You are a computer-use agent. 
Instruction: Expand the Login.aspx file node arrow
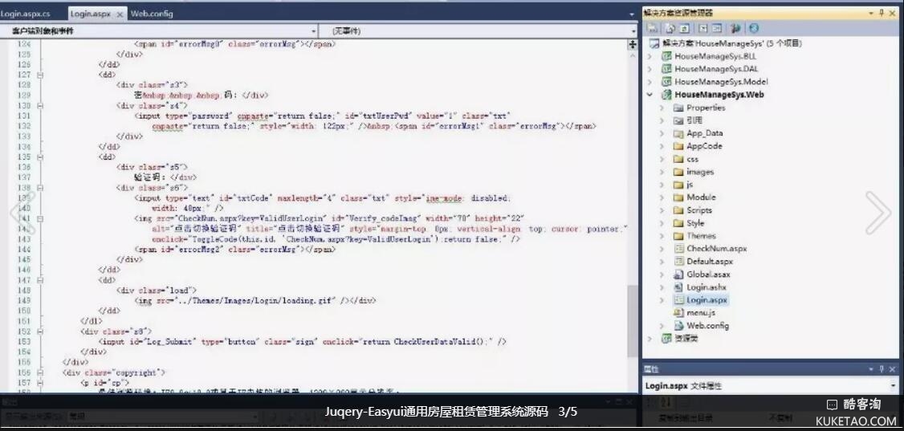point(662,299)
